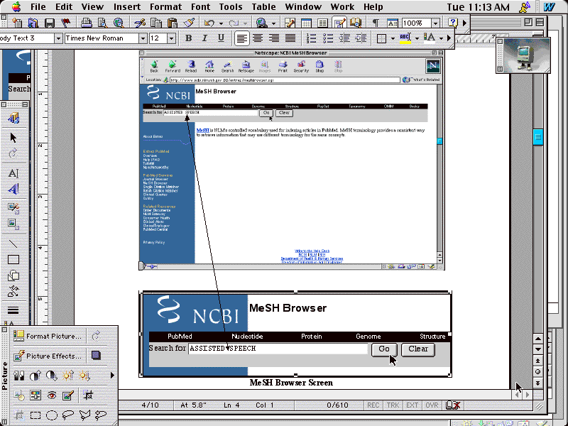
Task: Save the document with the floppy icon
Action: 49,23
